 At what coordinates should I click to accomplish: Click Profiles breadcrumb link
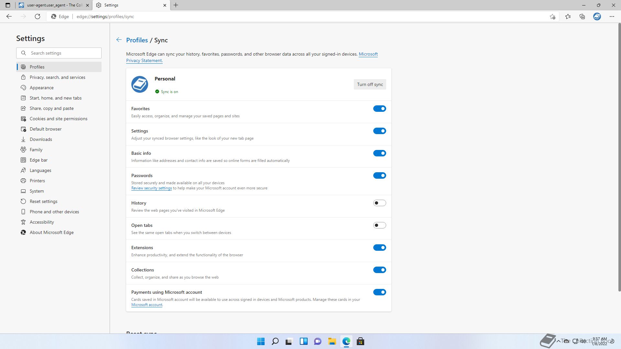tap(137, 40)
